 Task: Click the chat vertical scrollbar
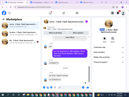(89, 74)
